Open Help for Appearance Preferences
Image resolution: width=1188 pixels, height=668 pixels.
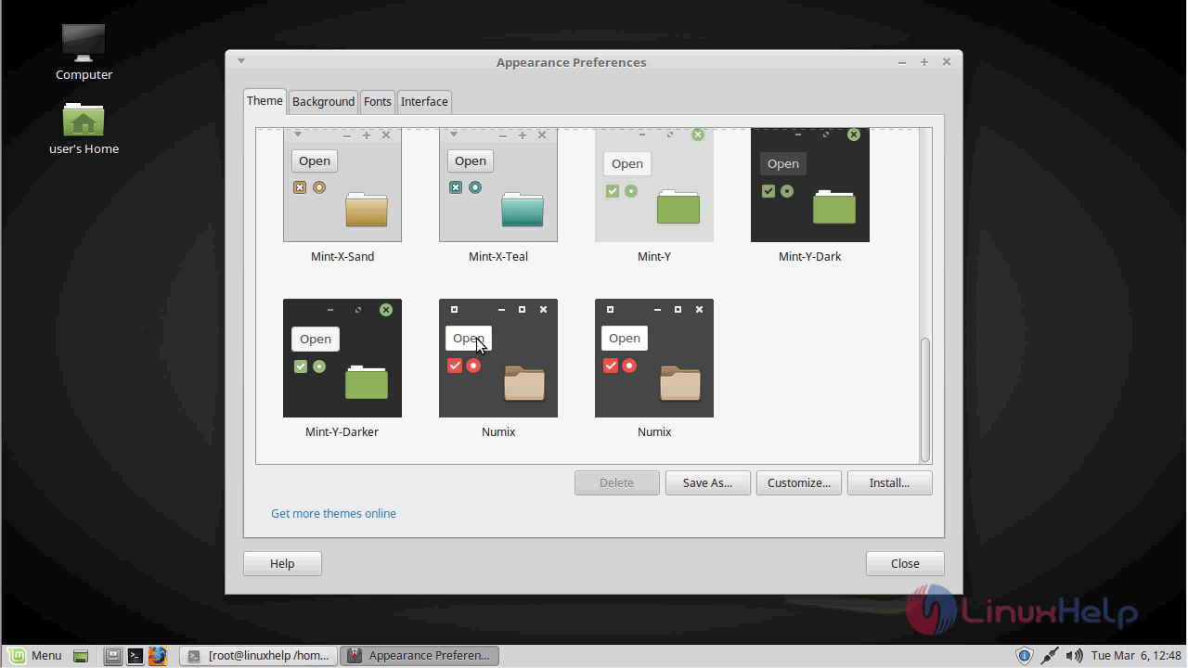coord(282,563)
